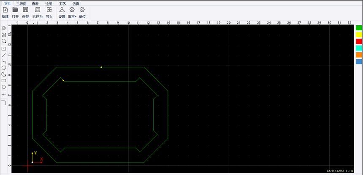Select the inner contour's yellow start arrow
Viewport: 363px width, 175px height.
pyautogui.click(x=63, y=80)
